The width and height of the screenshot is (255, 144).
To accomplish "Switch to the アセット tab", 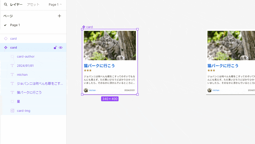I will click(x=33, y=5).
